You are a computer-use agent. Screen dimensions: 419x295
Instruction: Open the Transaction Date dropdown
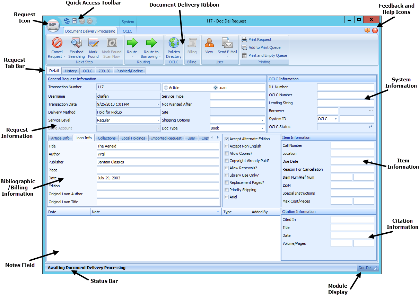point(158,104)
